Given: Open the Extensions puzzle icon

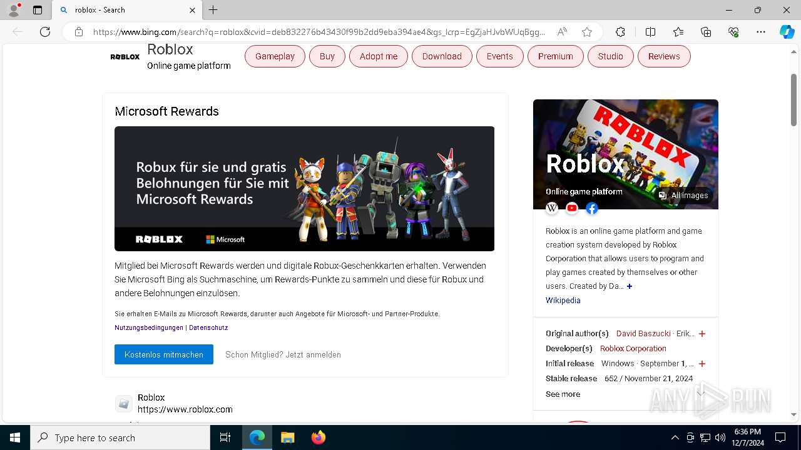Looking at the screenshot, I should pyautogui.click(x=620, y=32).
